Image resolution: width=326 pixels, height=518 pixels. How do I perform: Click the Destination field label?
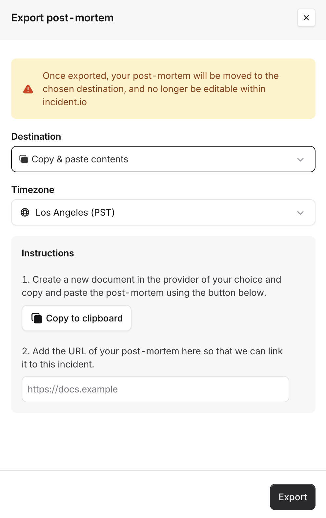pos(36,136)
